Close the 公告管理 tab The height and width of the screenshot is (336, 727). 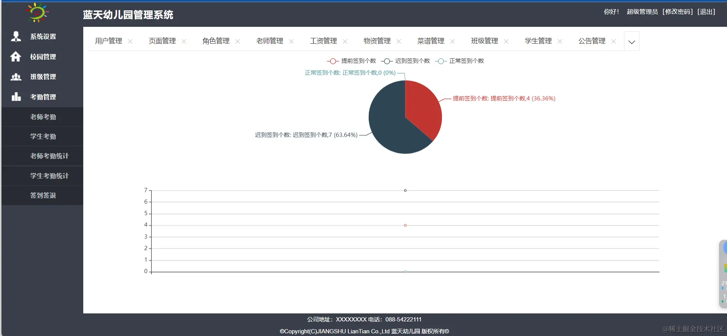[613, 41]
